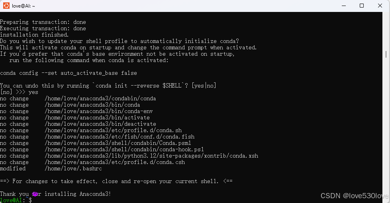Click the "installation finished." line
This screenshot has width=390, height=203.
(x=34, y=35)
